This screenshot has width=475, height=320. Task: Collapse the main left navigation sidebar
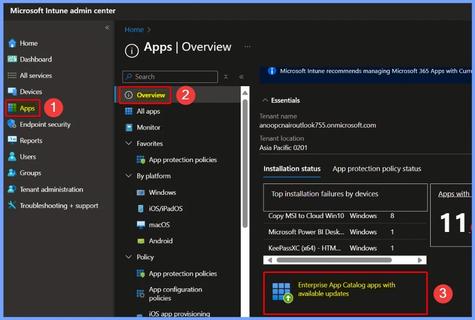coord(107,27)
